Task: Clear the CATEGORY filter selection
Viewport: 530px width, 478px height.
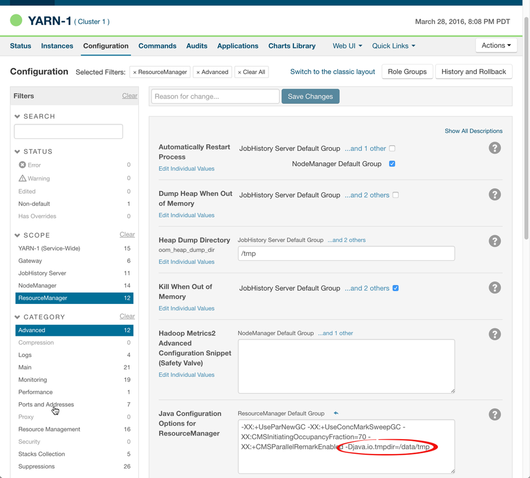Action: 127,316
